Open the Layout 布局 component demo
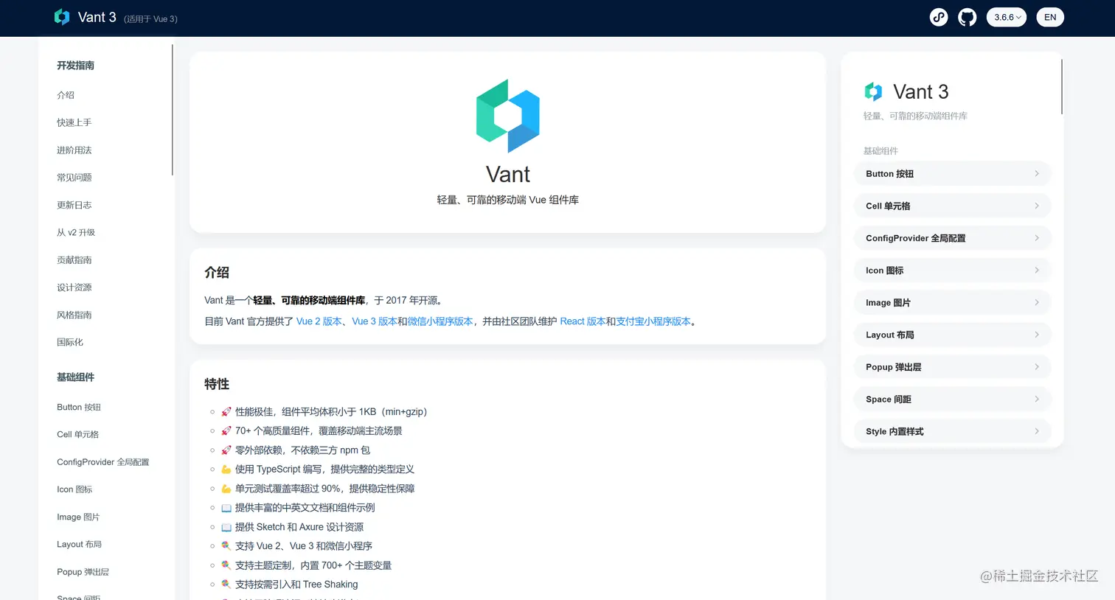Image resolution: width=1115 pixels, height=600 pixels. [x=952, y=335]
